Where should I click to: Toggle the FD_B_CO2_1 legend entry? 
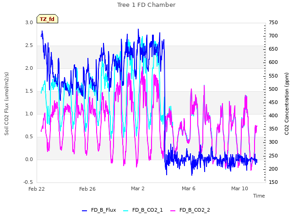tap(143, 210)
